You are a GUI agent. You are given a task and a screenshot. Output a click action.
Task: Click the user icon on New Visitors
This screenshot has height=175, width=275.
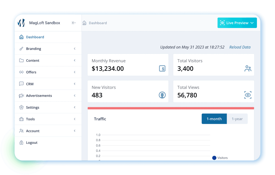(x=162, y=95)
